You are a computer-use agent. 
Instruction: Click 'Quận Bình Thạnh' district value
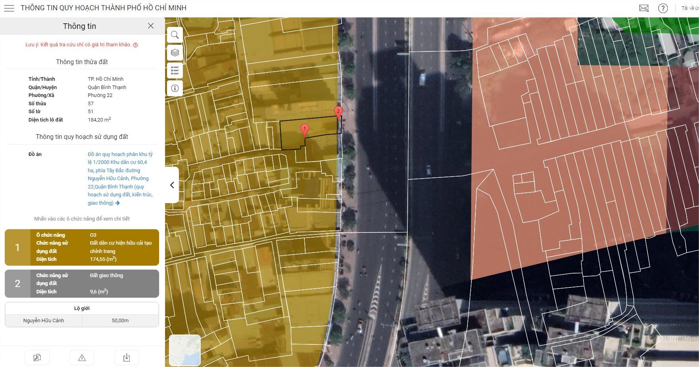[x=107, y=87]
